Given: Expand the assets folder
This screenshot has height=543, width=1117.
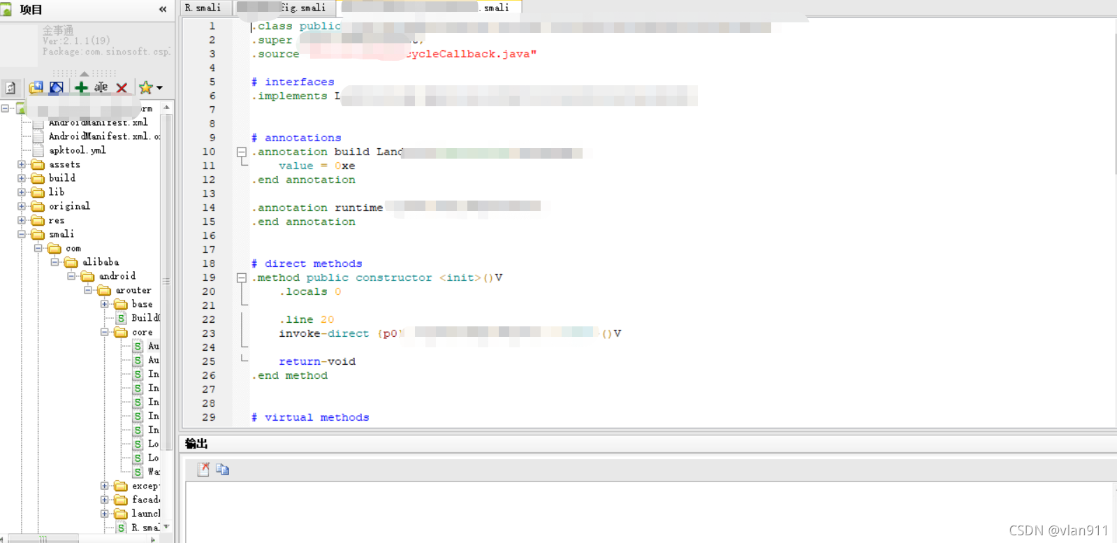Looking at the screenshot, I should click(x=22, y=165).
